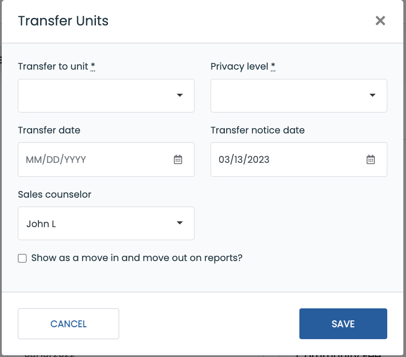Check Show as move in and move out
Viewport: 406px width, 357px height.
coord(22,258)
